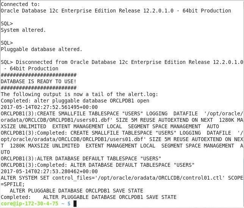Click the upper row of hash characters
This screenshot has width=244, height=208.
pos(39,75)
